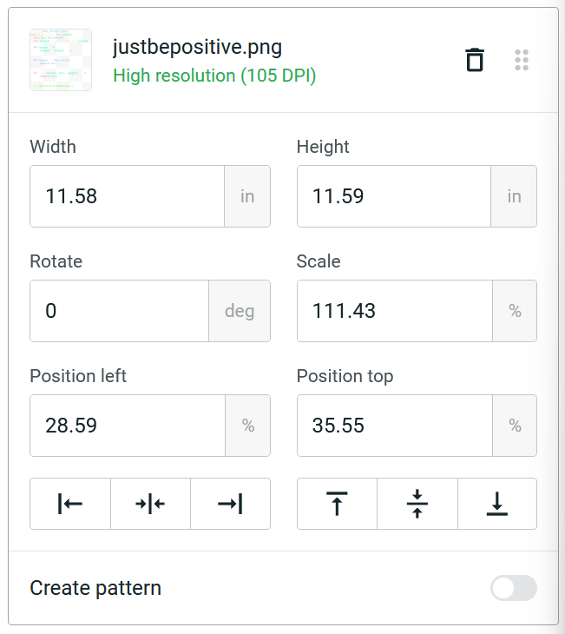Align image to left edge
The width and height of the screenshot is (565, 634).
[70, 504]
